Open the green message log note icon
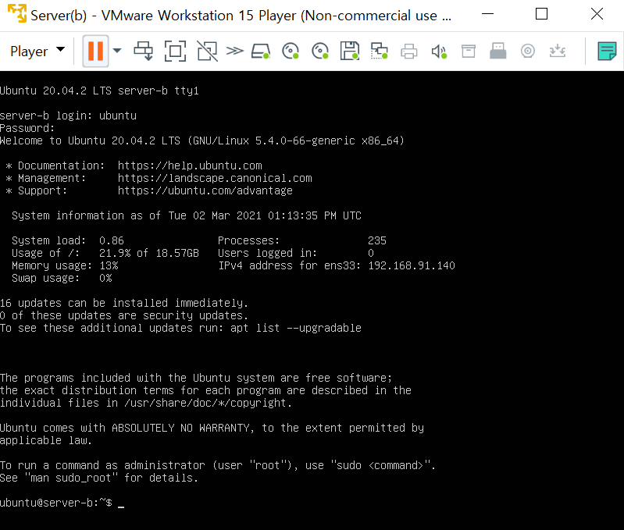Screen dimensions: 624x530 pos(607,52)
